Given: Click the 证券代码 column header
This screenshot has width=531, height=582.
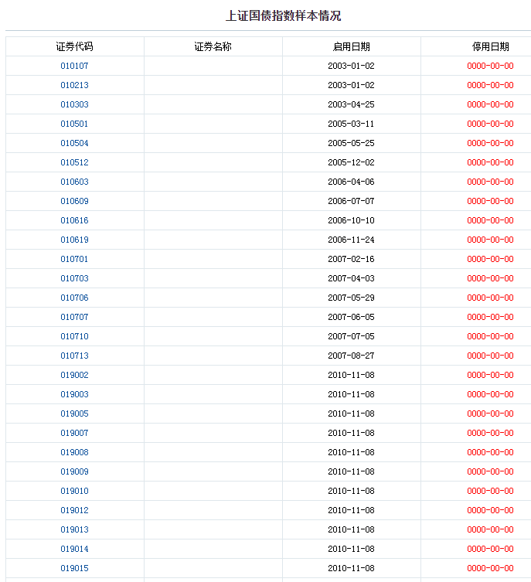Looking at the screenshot, I should 74,46.
